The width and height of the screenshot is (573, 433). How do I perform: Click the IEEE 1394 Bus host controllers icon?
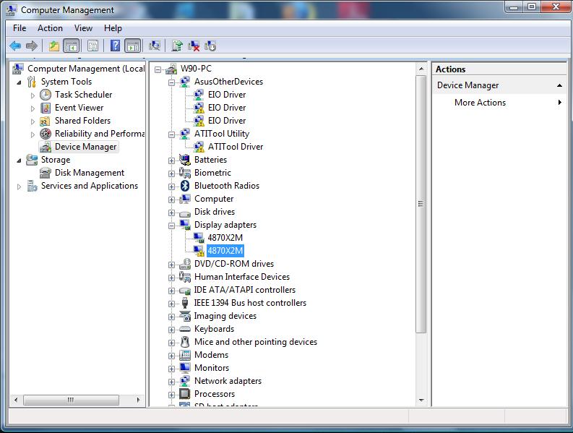[x=185, y=303]
